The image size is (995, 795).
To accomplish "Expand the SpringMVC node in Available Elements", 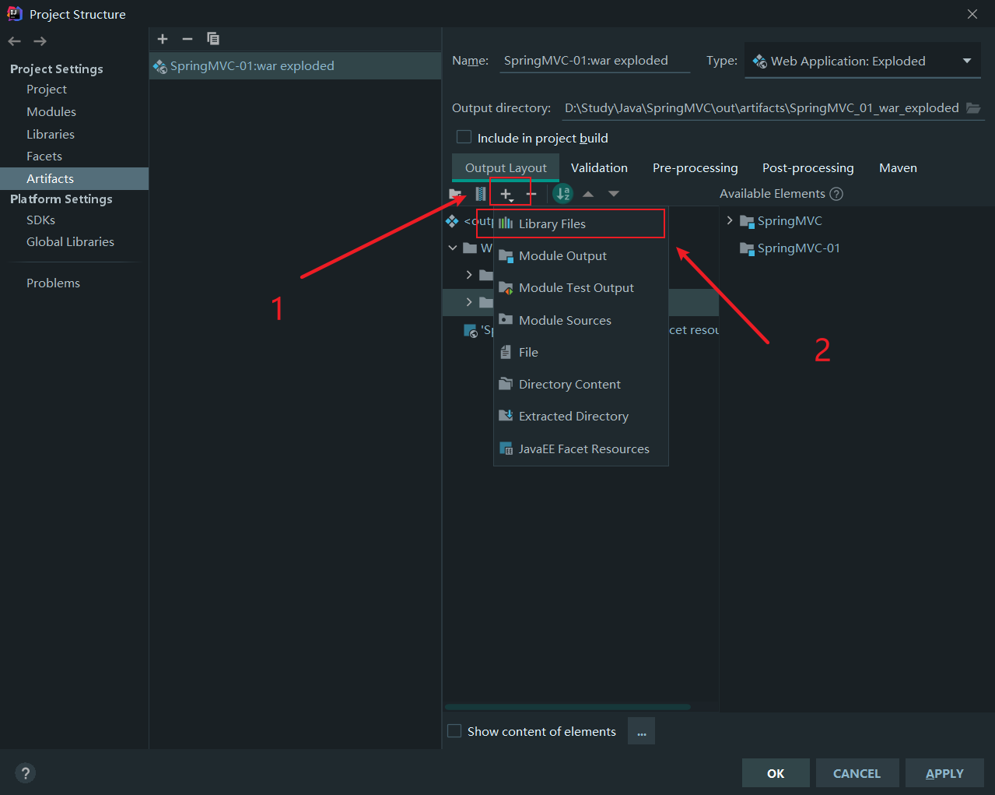I will tap(730, 221).
